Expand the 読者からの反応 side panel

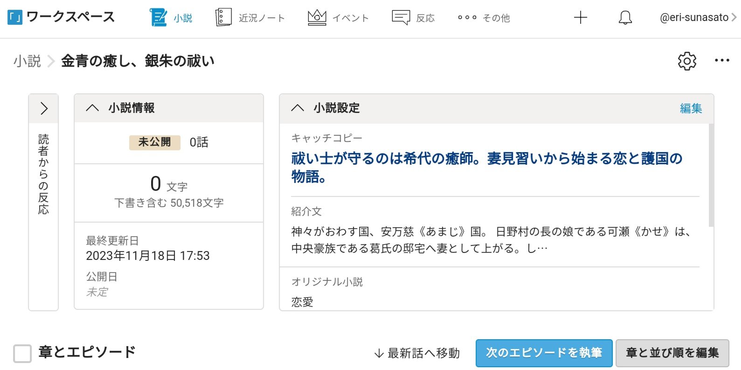click(x=44, y=109)
